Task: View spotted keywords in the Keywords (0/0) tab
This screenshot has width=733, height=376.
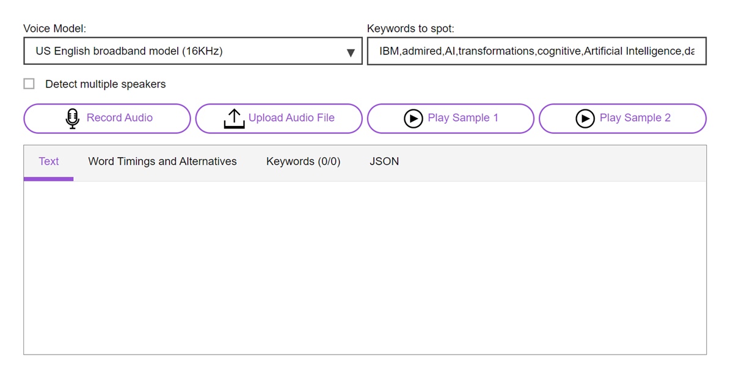Action: tap(303, 161)
